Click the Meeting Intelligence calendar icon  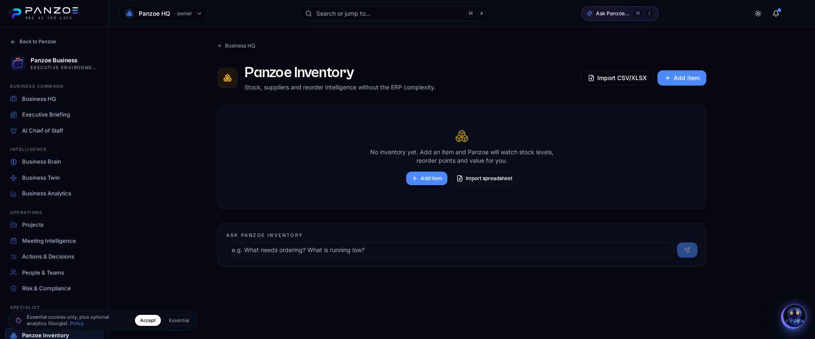[x=14, y=241]
